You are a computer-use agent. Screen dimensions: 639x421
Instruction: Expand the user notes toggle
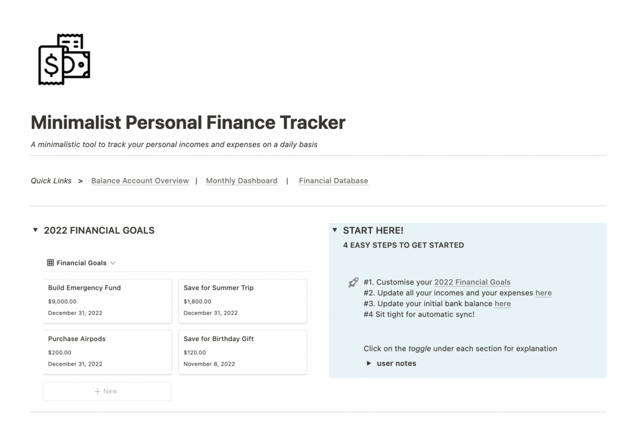(369, 363)
